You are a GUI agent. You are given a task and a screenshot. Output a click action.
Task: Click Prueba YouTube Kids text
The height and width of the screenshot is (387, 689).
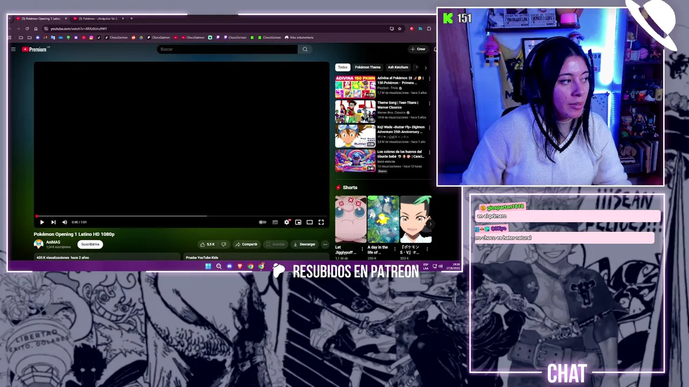click(202, 257)
